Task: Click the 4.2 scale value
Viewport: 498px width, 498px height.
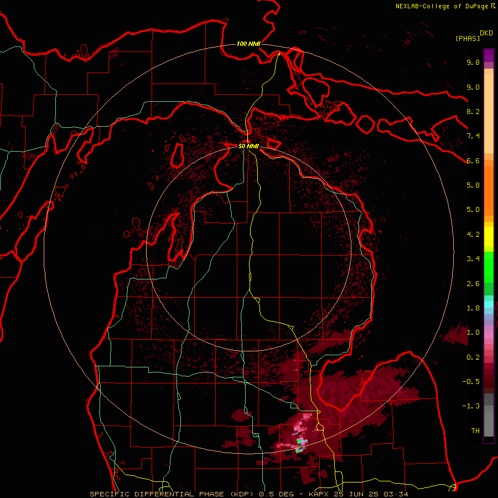Action: click(x=473, y=235)
